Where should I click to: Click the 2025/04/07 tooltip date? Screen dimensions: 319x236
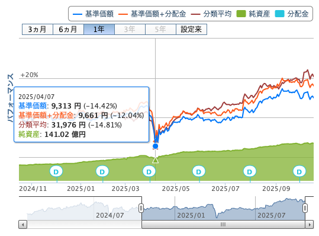point(37,97)
